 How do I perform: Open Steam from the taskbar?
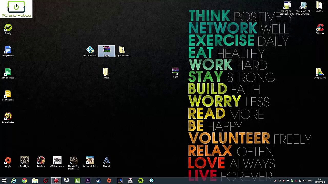coord(98,181)
